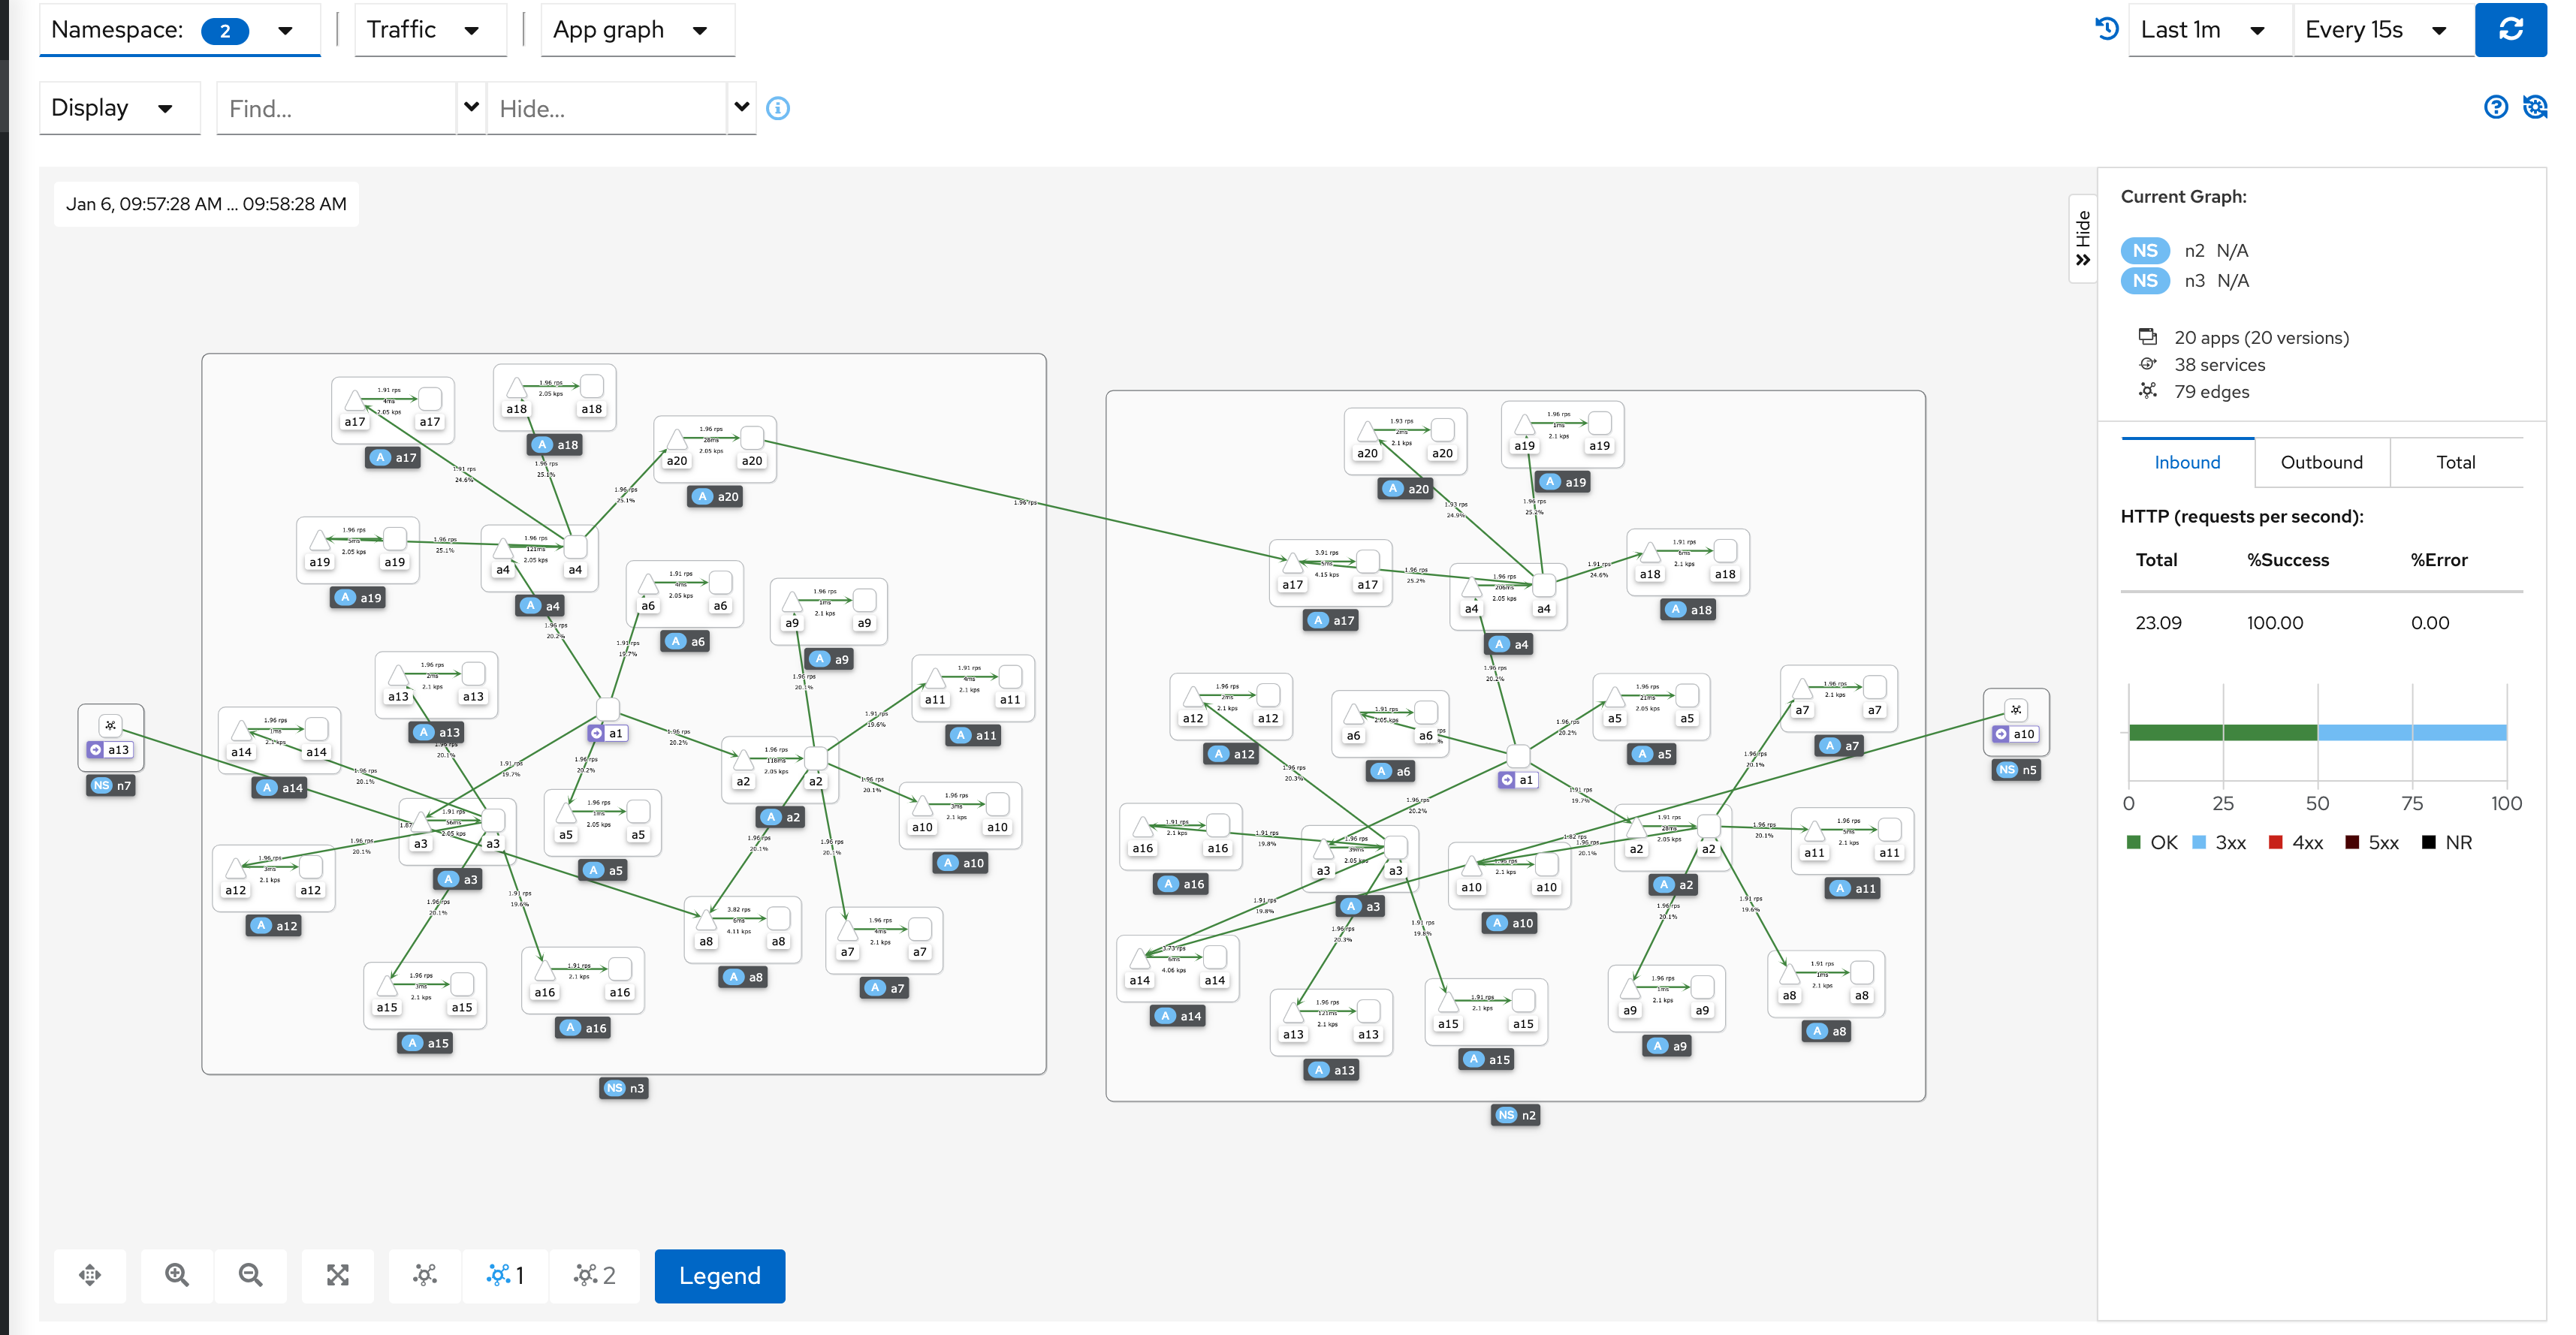Click the Zoom In magnifier icon
The image size is (2576, 1335).
(x=177, y=1274)
